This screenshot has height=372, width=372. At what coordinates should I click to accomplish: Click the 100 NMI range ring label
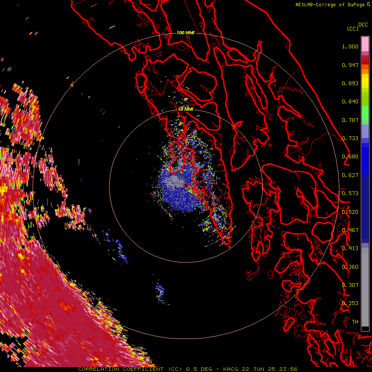pos(186,33)
